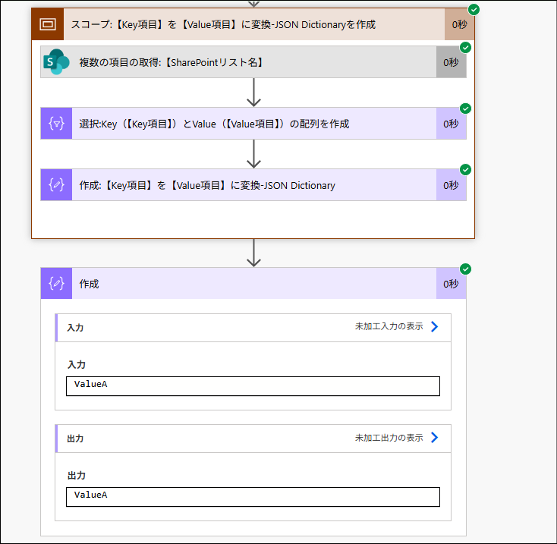Screen dimensions: 557x544
Task: Collapse the スコープ scope header
Action: (x=253, y=24)
